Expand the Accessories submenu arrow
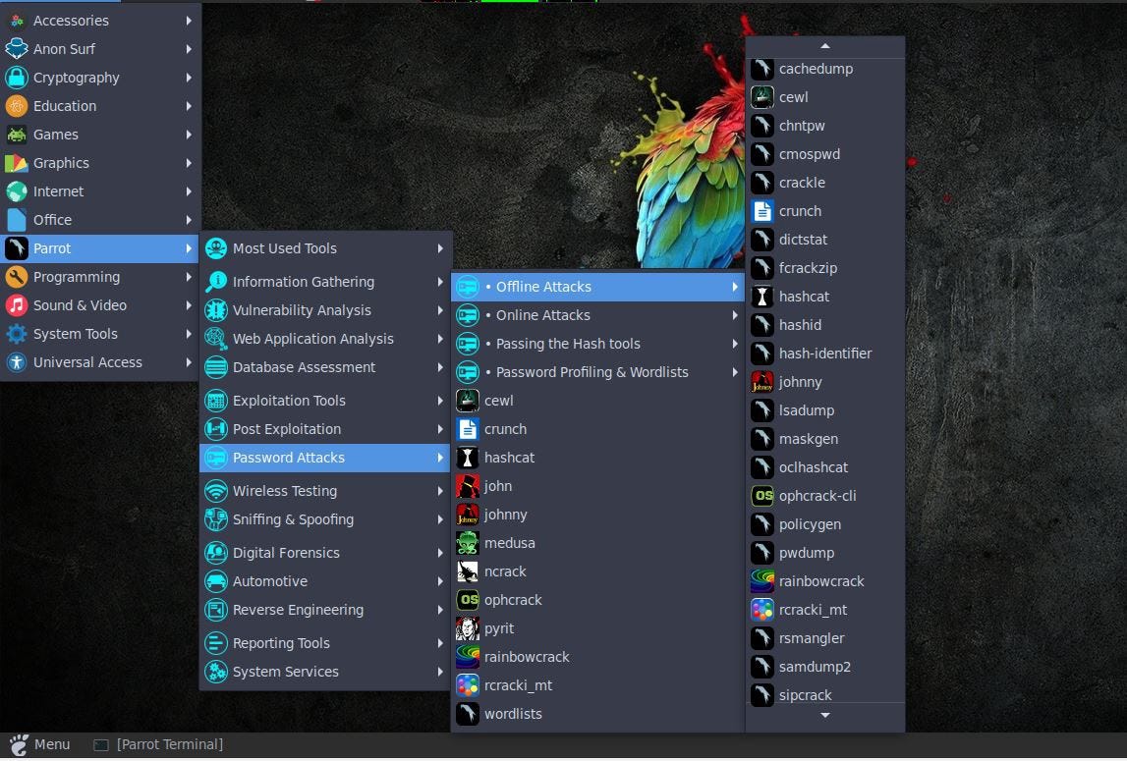Image resolution: width=1127 pixels, height=761 pixels. pos(189,21)
